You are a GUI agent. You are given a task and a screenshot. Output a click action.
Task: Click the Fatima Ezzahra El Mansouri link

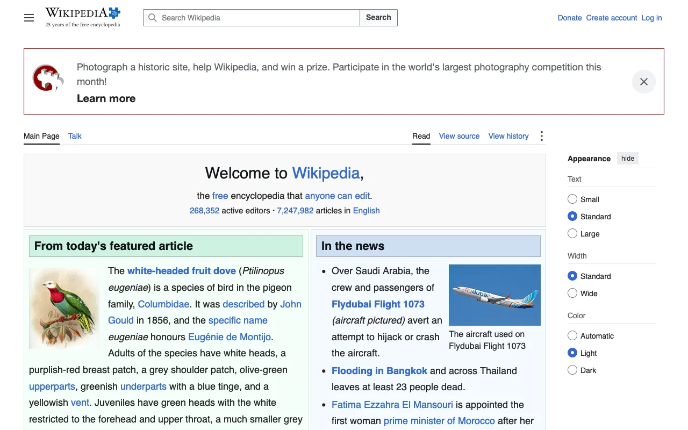pyautogui.click(x=392, y=405)
